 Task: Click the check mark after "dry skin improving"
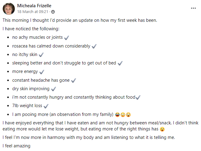click(x=54, y=89)
